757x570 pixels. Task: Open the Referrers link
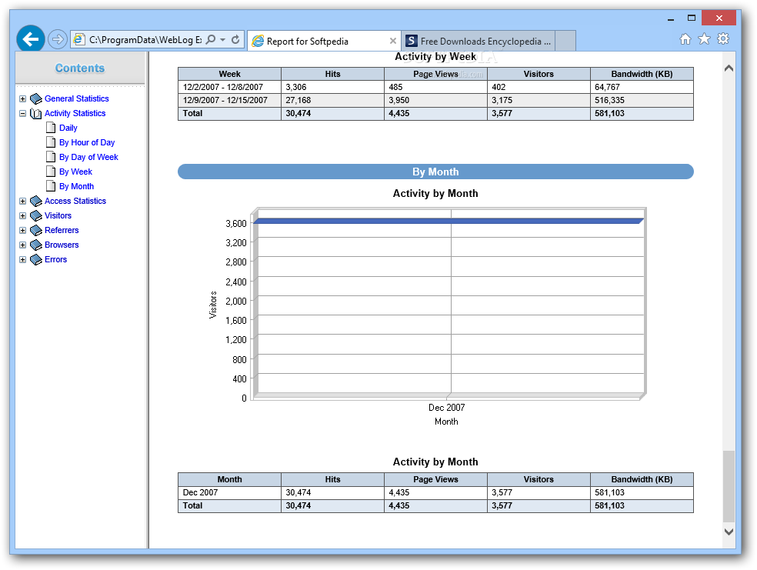(x=62, y=230)
